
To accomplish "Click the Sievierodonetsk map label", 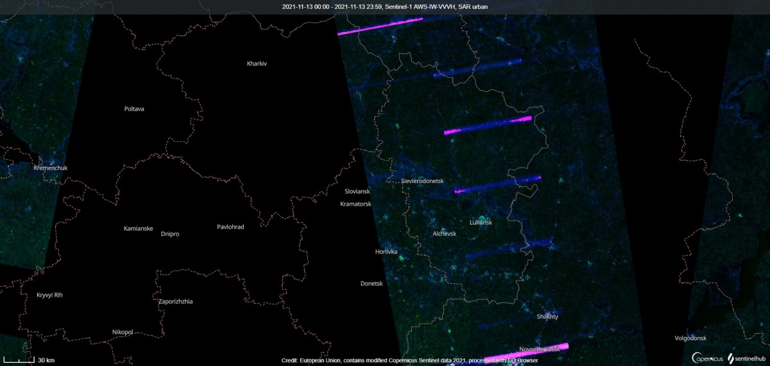I will coord(422,182).
